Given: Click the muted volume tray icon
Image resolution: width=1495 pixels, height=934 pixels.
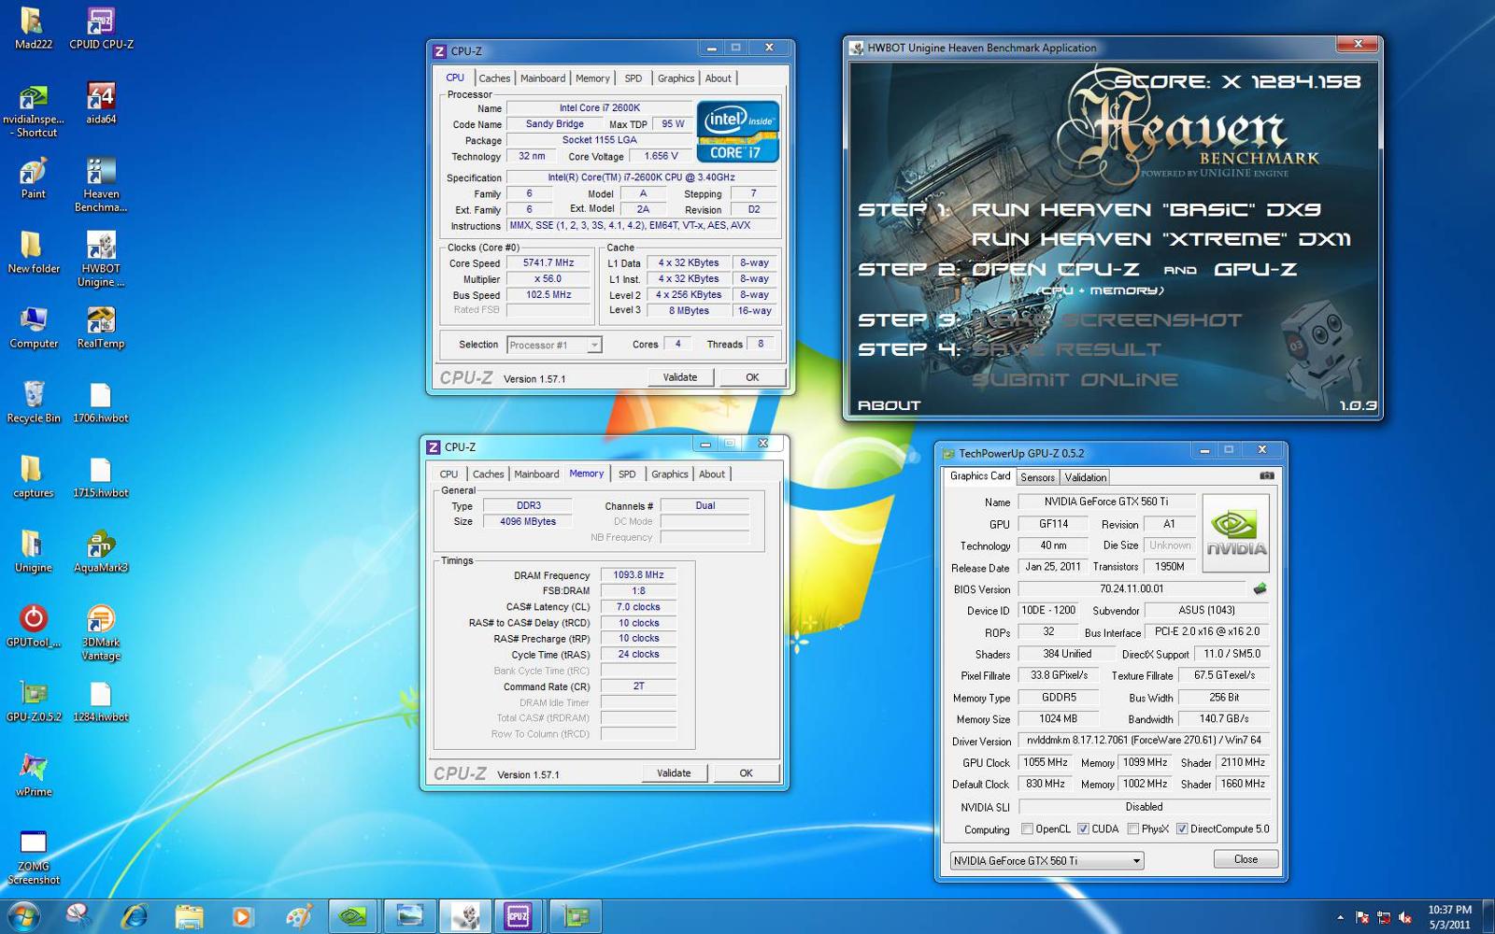Looking at the screenshot, I should click(1404, 917).
